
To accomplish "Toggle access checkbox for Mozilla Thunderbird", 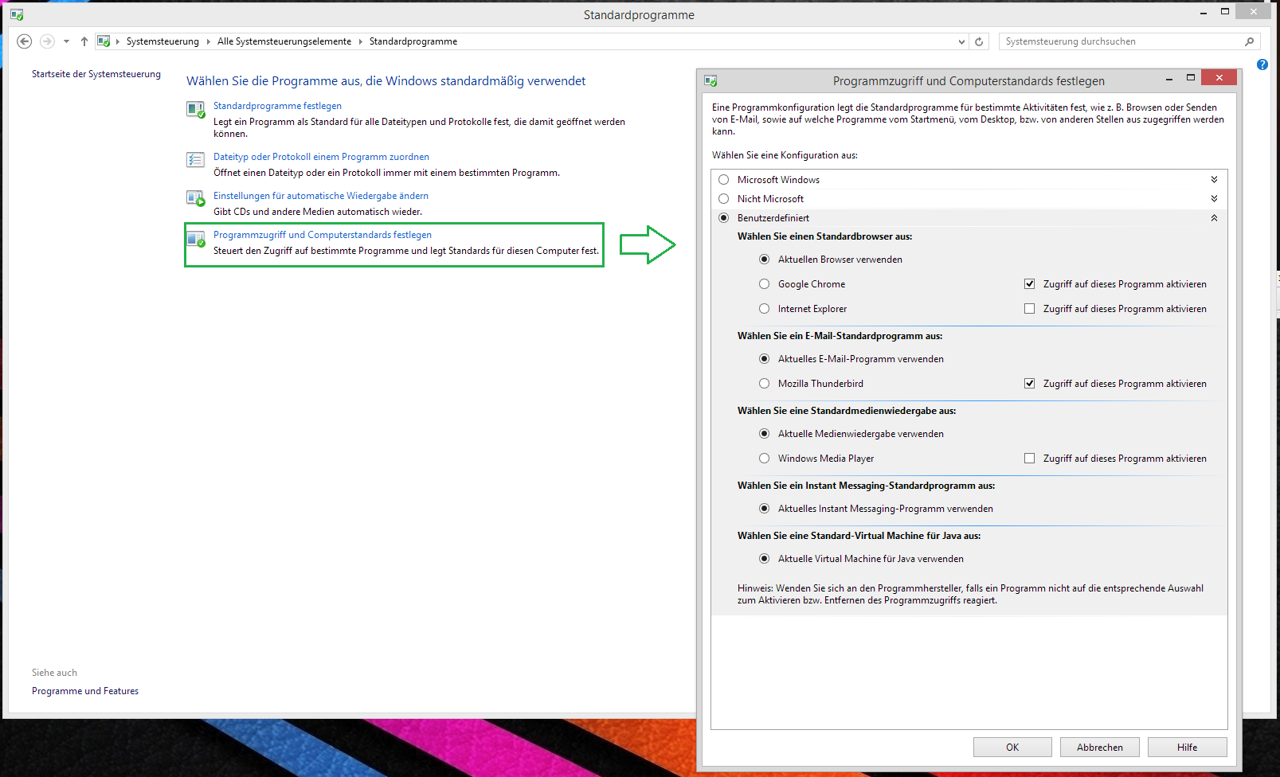I will 1030,384.
